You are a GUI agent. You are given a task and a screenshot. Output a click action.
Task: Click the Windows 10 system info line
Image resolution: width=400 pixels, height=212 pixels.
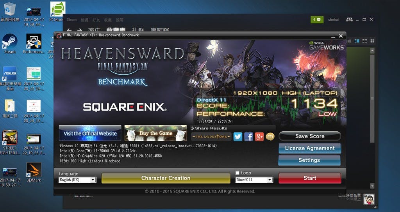(138, 146)
